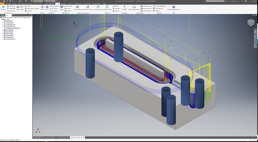Select the Gewinde thread operation
Screen dimensions: 258x142
(x=116, y=11)
